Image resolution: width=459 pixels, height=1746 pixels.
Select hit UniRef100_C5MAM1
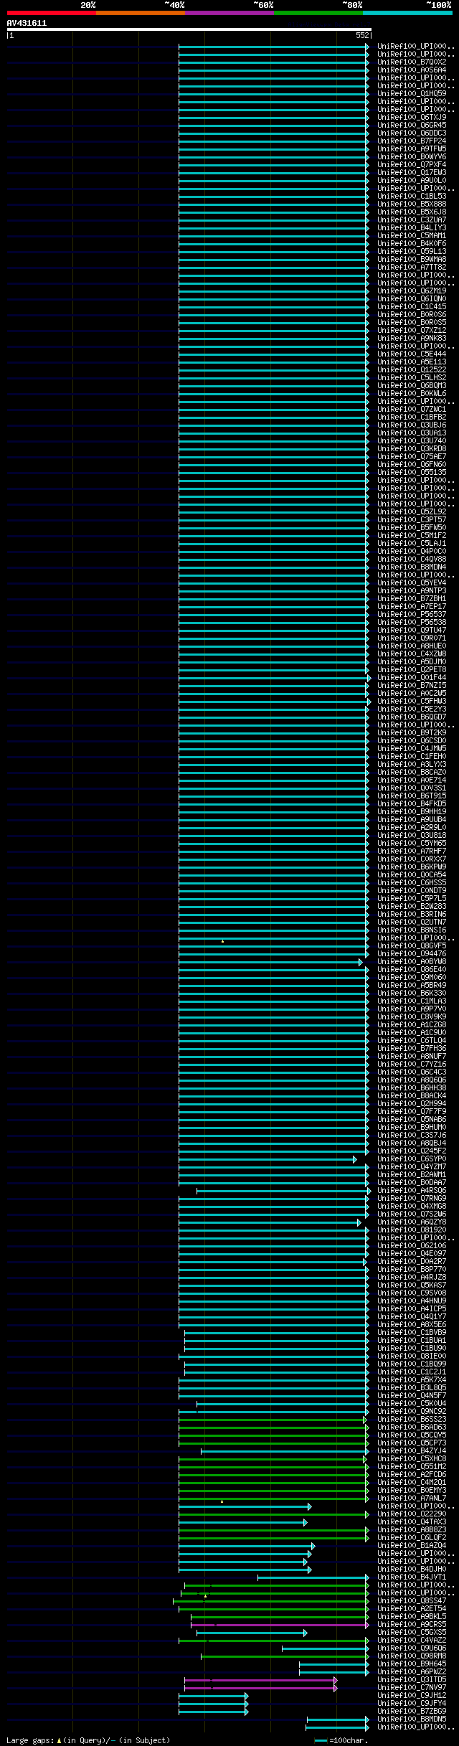pos(412,236)
